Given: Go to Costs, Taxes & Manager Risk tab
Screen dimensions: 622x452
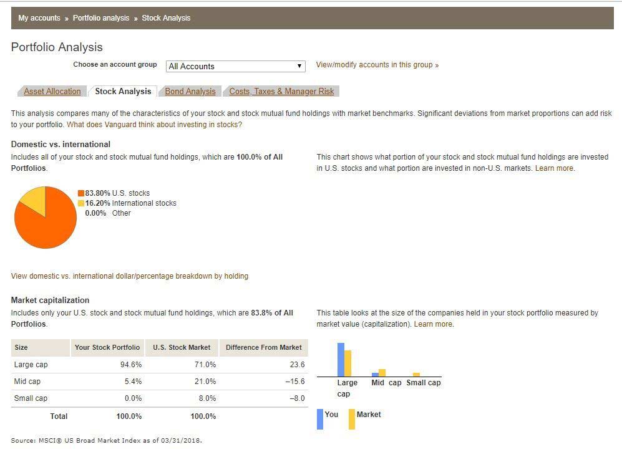Looking at the screenshot, I should click(x=281, y=92).
